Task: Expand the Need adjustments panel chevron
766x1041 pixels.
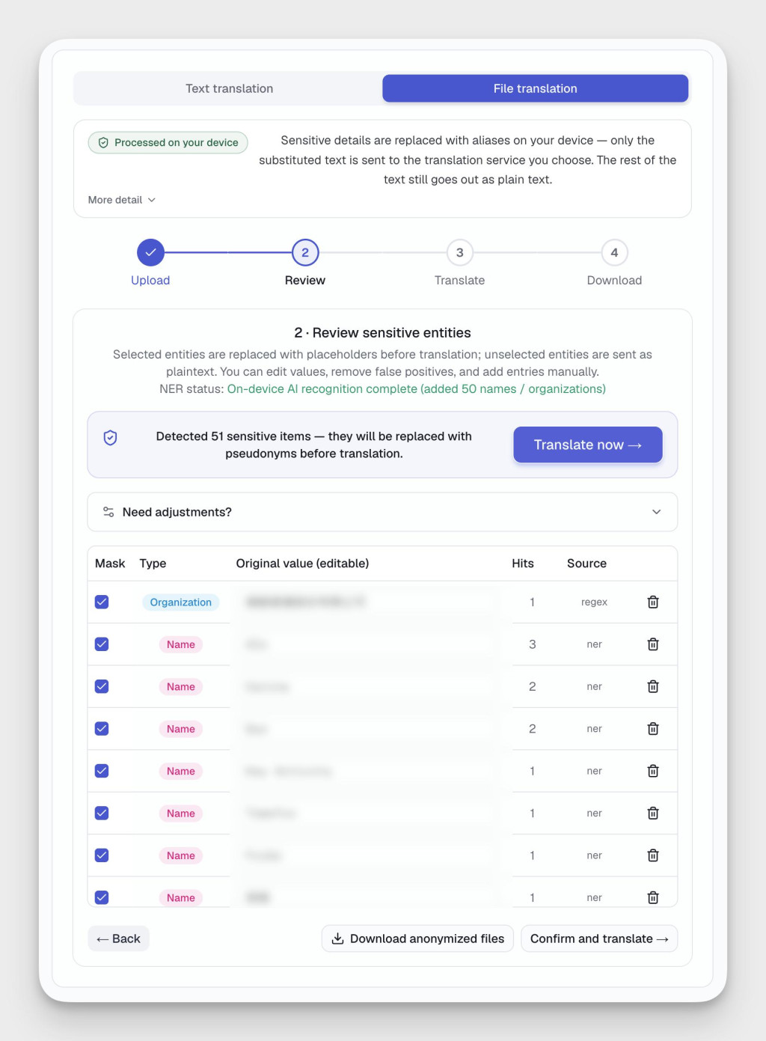Action: [x=656, y=512]
